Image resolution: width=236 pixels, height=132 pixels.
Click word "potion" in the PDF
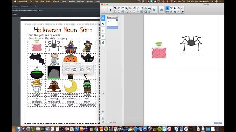click(37, 95)
